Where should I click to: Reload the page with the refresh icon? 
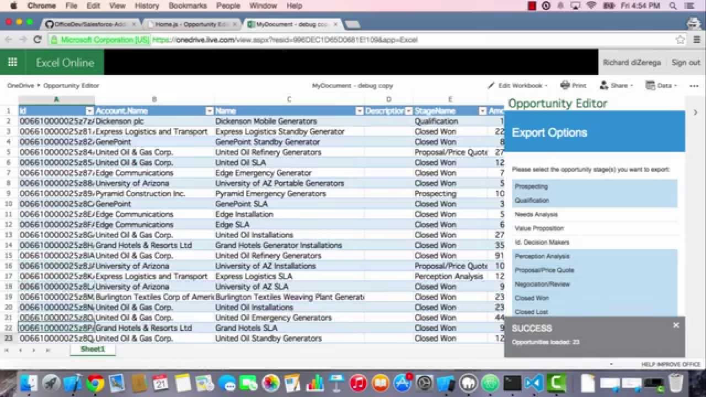point(38,40)
